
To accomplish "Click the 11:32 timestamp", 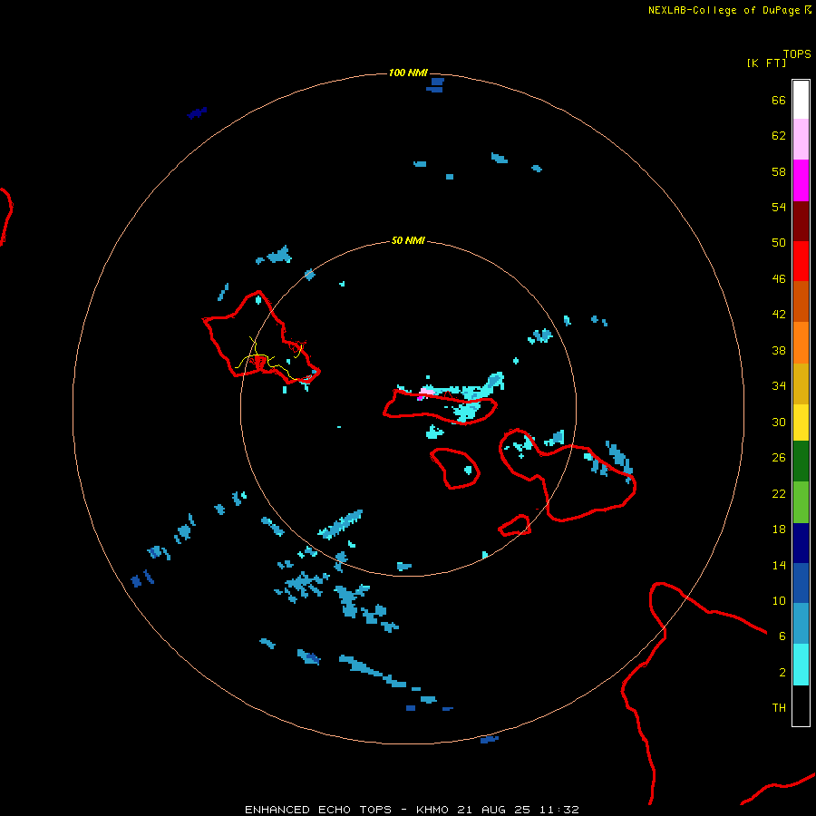I will (559, 810).
